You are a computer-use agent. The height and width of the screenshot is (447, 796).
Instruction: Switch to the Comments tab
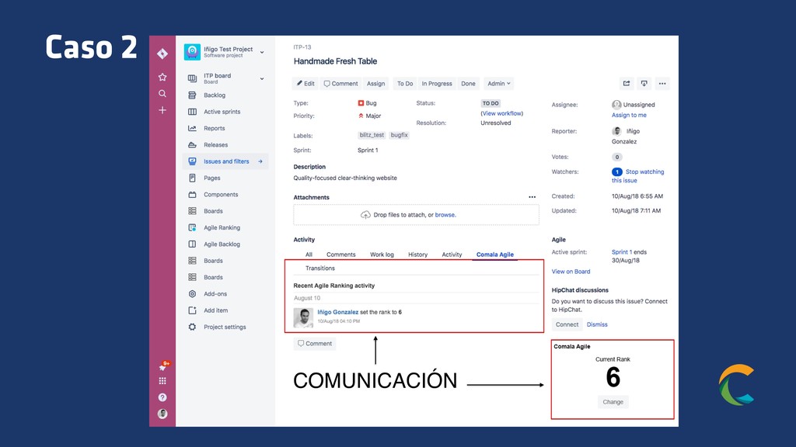pos(340,255)
